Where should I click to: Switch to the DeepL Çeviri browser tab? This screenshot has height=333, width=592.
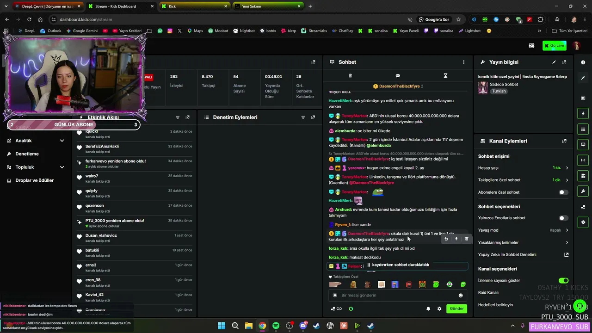coord(48,6)
